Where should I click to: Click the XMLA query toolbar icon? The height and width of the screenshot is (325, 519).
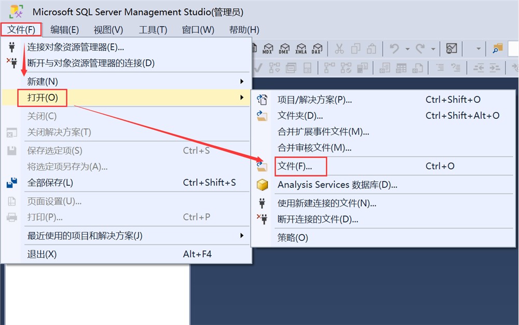[301, 49]
